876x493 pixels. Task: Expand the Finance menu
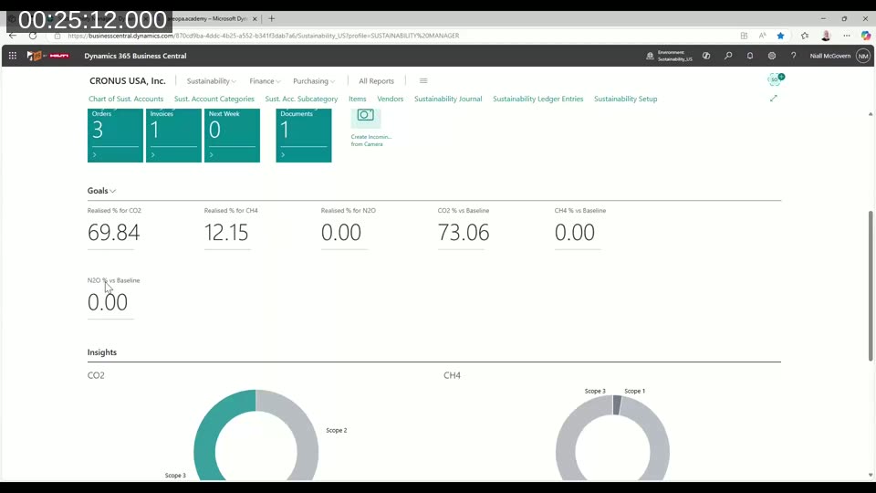(265, 81)
